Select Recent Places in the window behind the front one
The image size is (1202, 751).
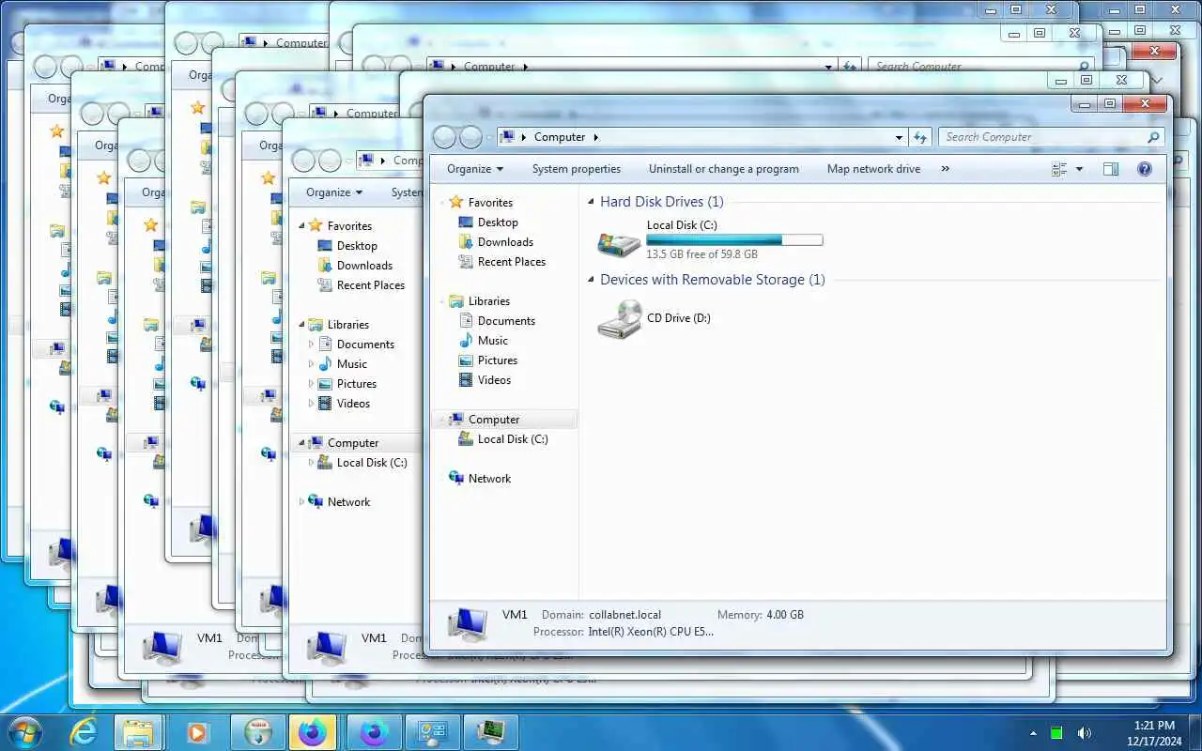(371, 285)
